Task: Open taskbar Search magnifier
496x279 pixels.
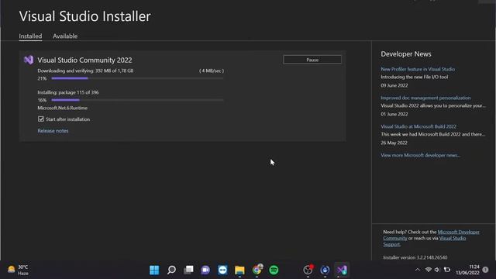Action: pyautogui.click(x=171, y=270)
